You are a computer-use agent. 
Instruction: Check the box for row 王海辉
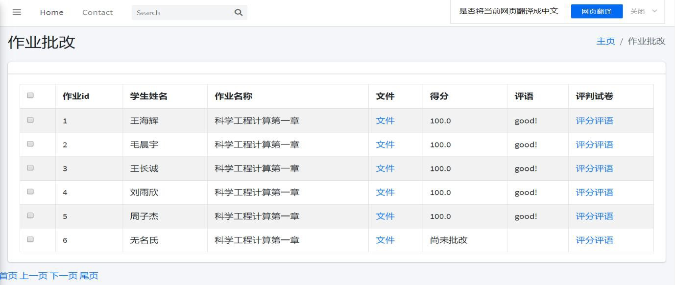tap(30, 120)
